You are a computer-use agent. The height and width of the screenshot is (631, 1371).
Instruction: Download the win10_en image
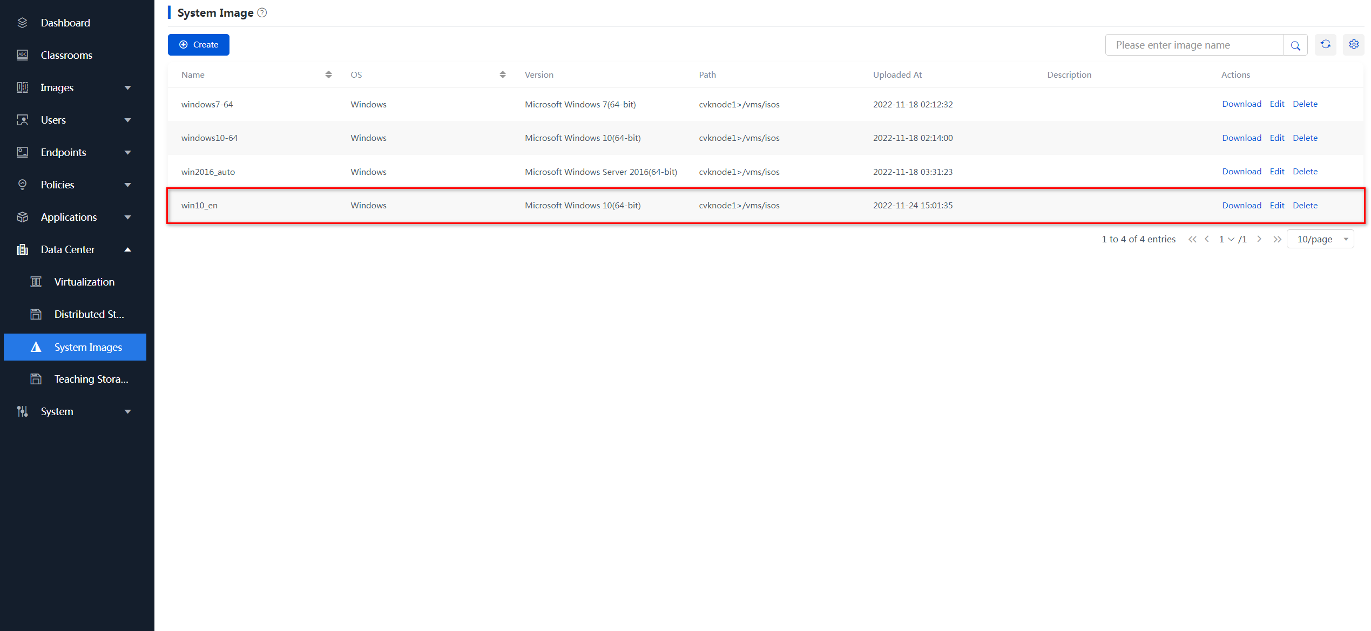pyautogui.click(x=1241, y=206)
